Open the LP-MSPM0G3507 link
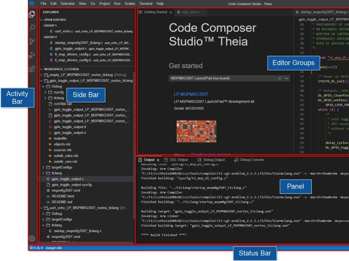 pos(191,94)
